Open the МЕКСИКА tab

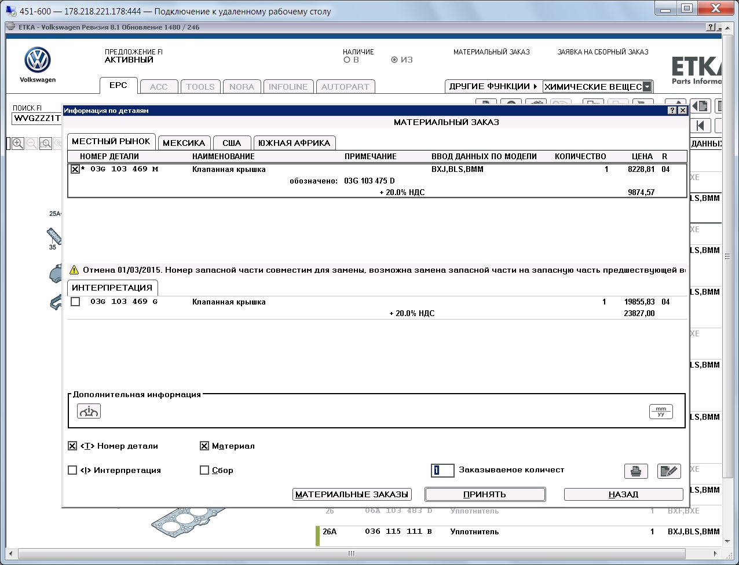point(184,143)
